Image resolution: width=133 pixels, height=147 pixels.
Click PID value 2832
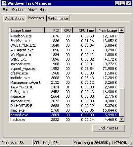(x=55, y=120)
